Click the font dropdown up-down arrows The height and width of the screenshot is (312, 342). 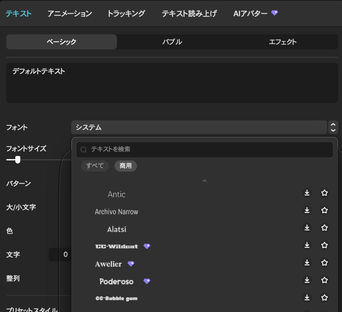click(333, 127)
